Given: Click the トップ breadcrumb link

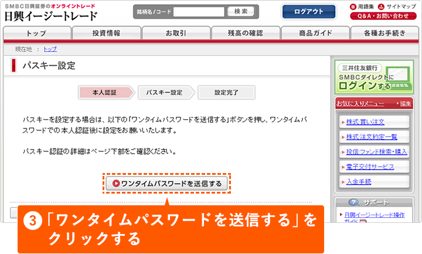Looking at the screenshot, I should 50,49.
